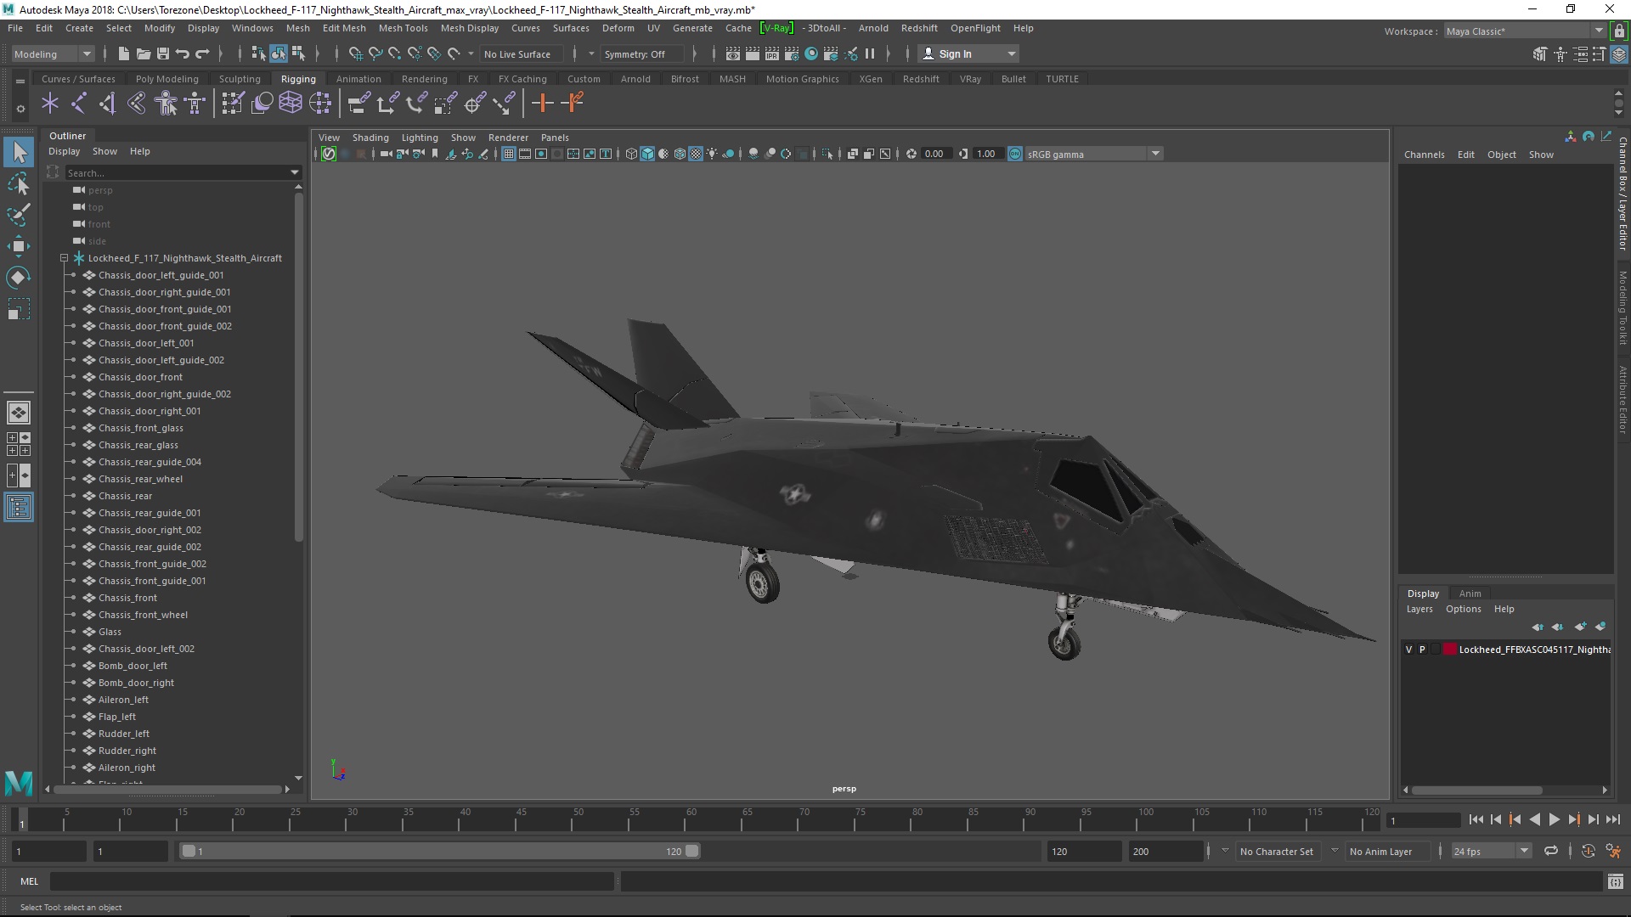Switch to the Anim layer tab
Image resolution: width=1631 pixels, height=917 pixels.
point(1470,594)
